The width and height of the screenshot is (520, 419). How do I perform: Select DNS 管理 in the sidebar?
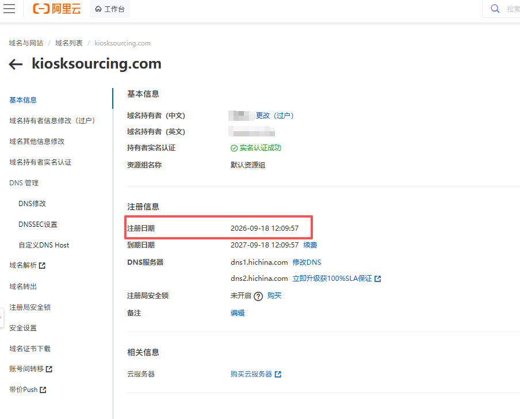coord(24,183)
